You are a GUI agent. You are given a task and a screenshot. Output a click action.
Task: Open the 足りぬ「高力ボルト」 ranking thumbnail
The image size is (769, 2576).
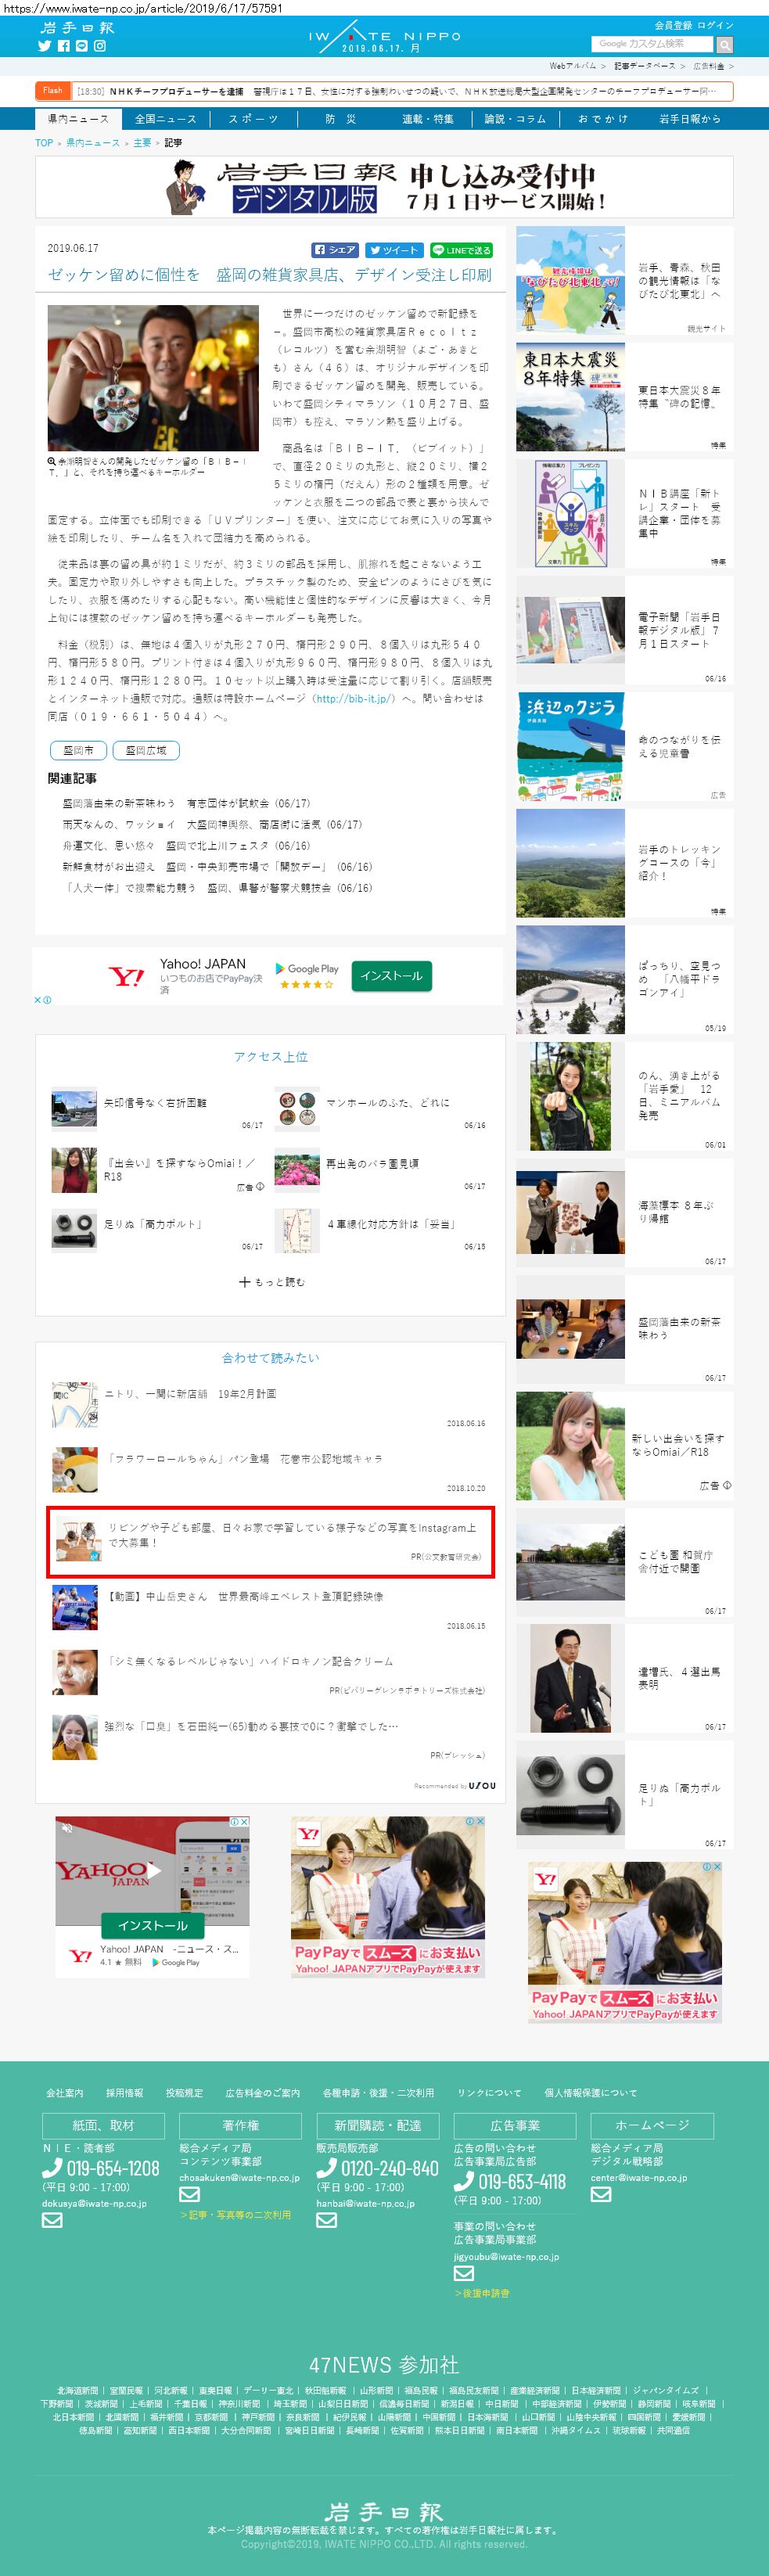(x=74, y=1231)
